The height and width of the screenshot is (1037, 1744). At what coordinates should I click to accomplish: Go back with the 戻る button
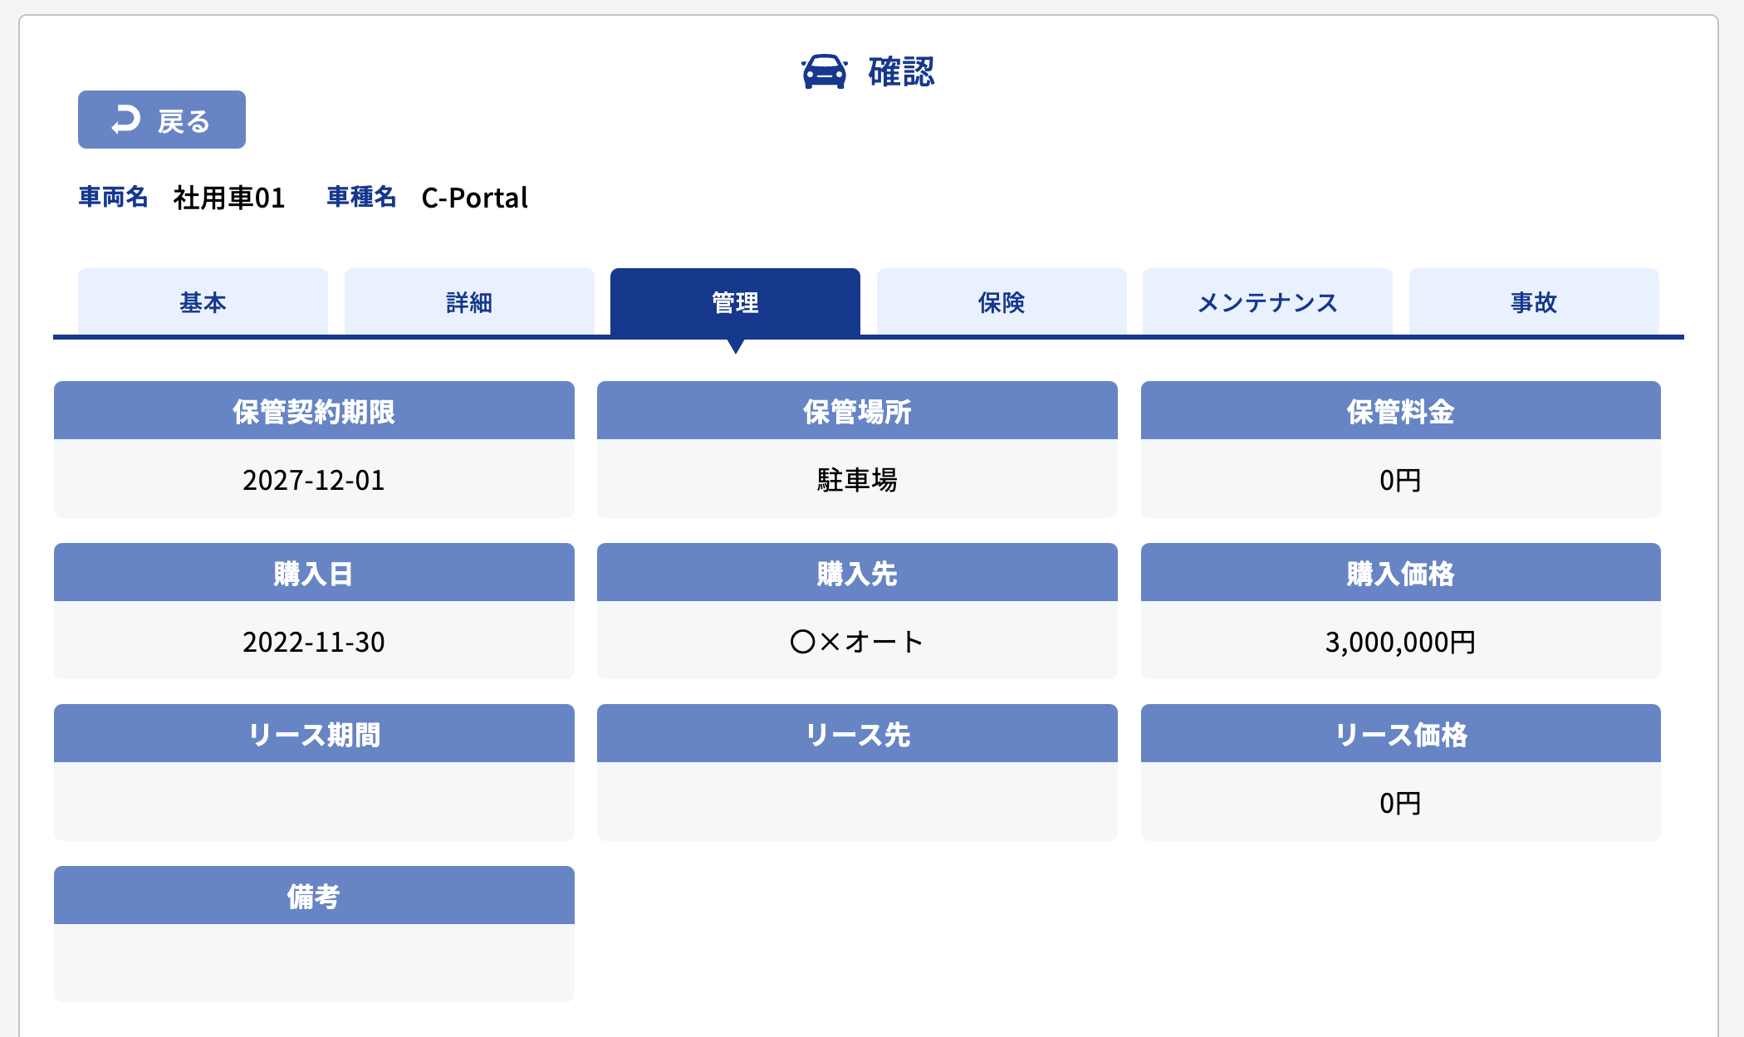click(x=162, y=120)
